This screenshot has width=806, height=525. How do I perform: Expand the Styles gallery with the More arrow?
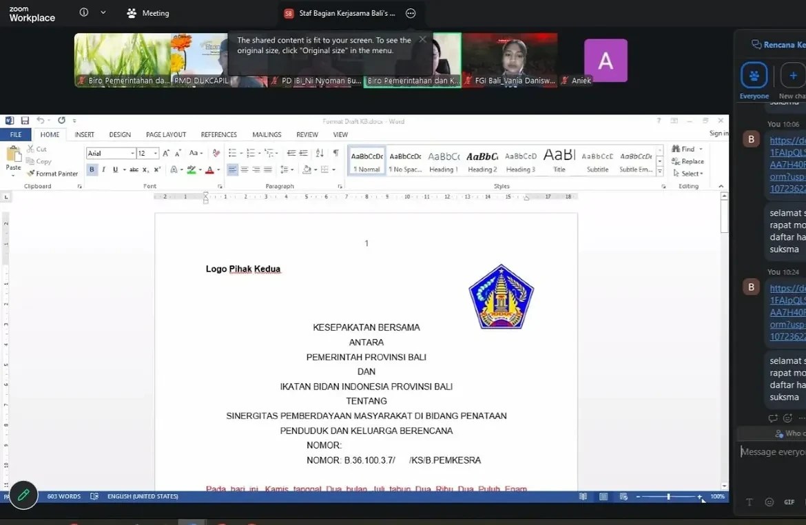[659, 172]
